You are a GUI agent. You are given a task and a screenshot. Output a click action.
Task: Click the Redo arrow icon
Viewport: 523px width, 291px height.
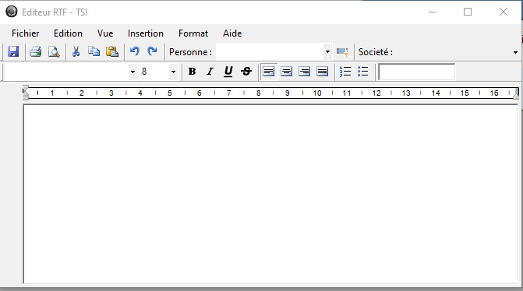[x=153, y=51]
